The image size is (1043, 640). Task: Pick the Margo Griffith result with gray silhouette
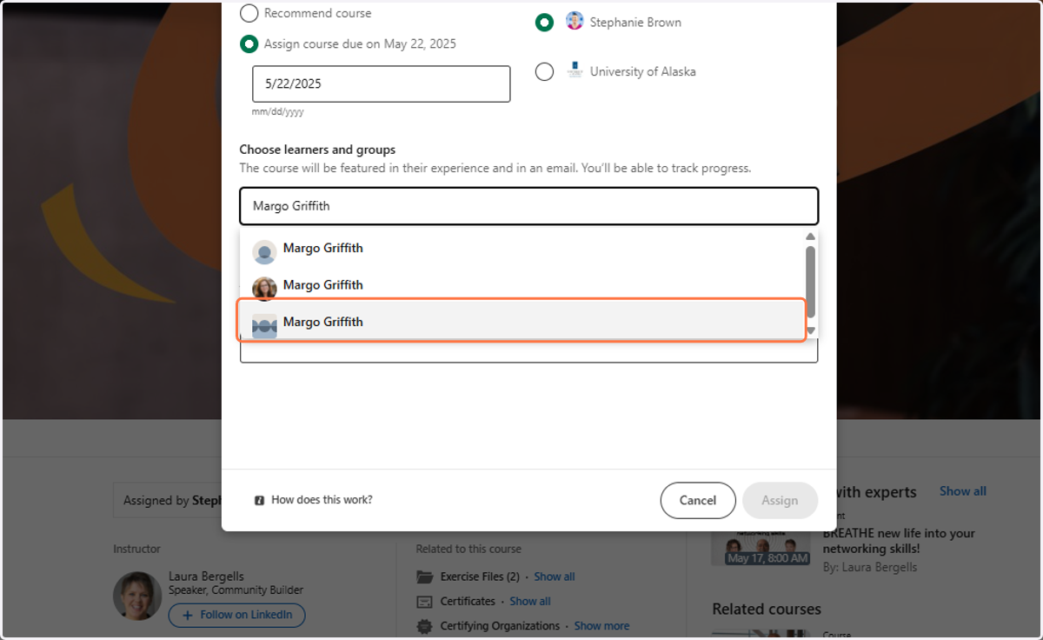coord(521,249)
